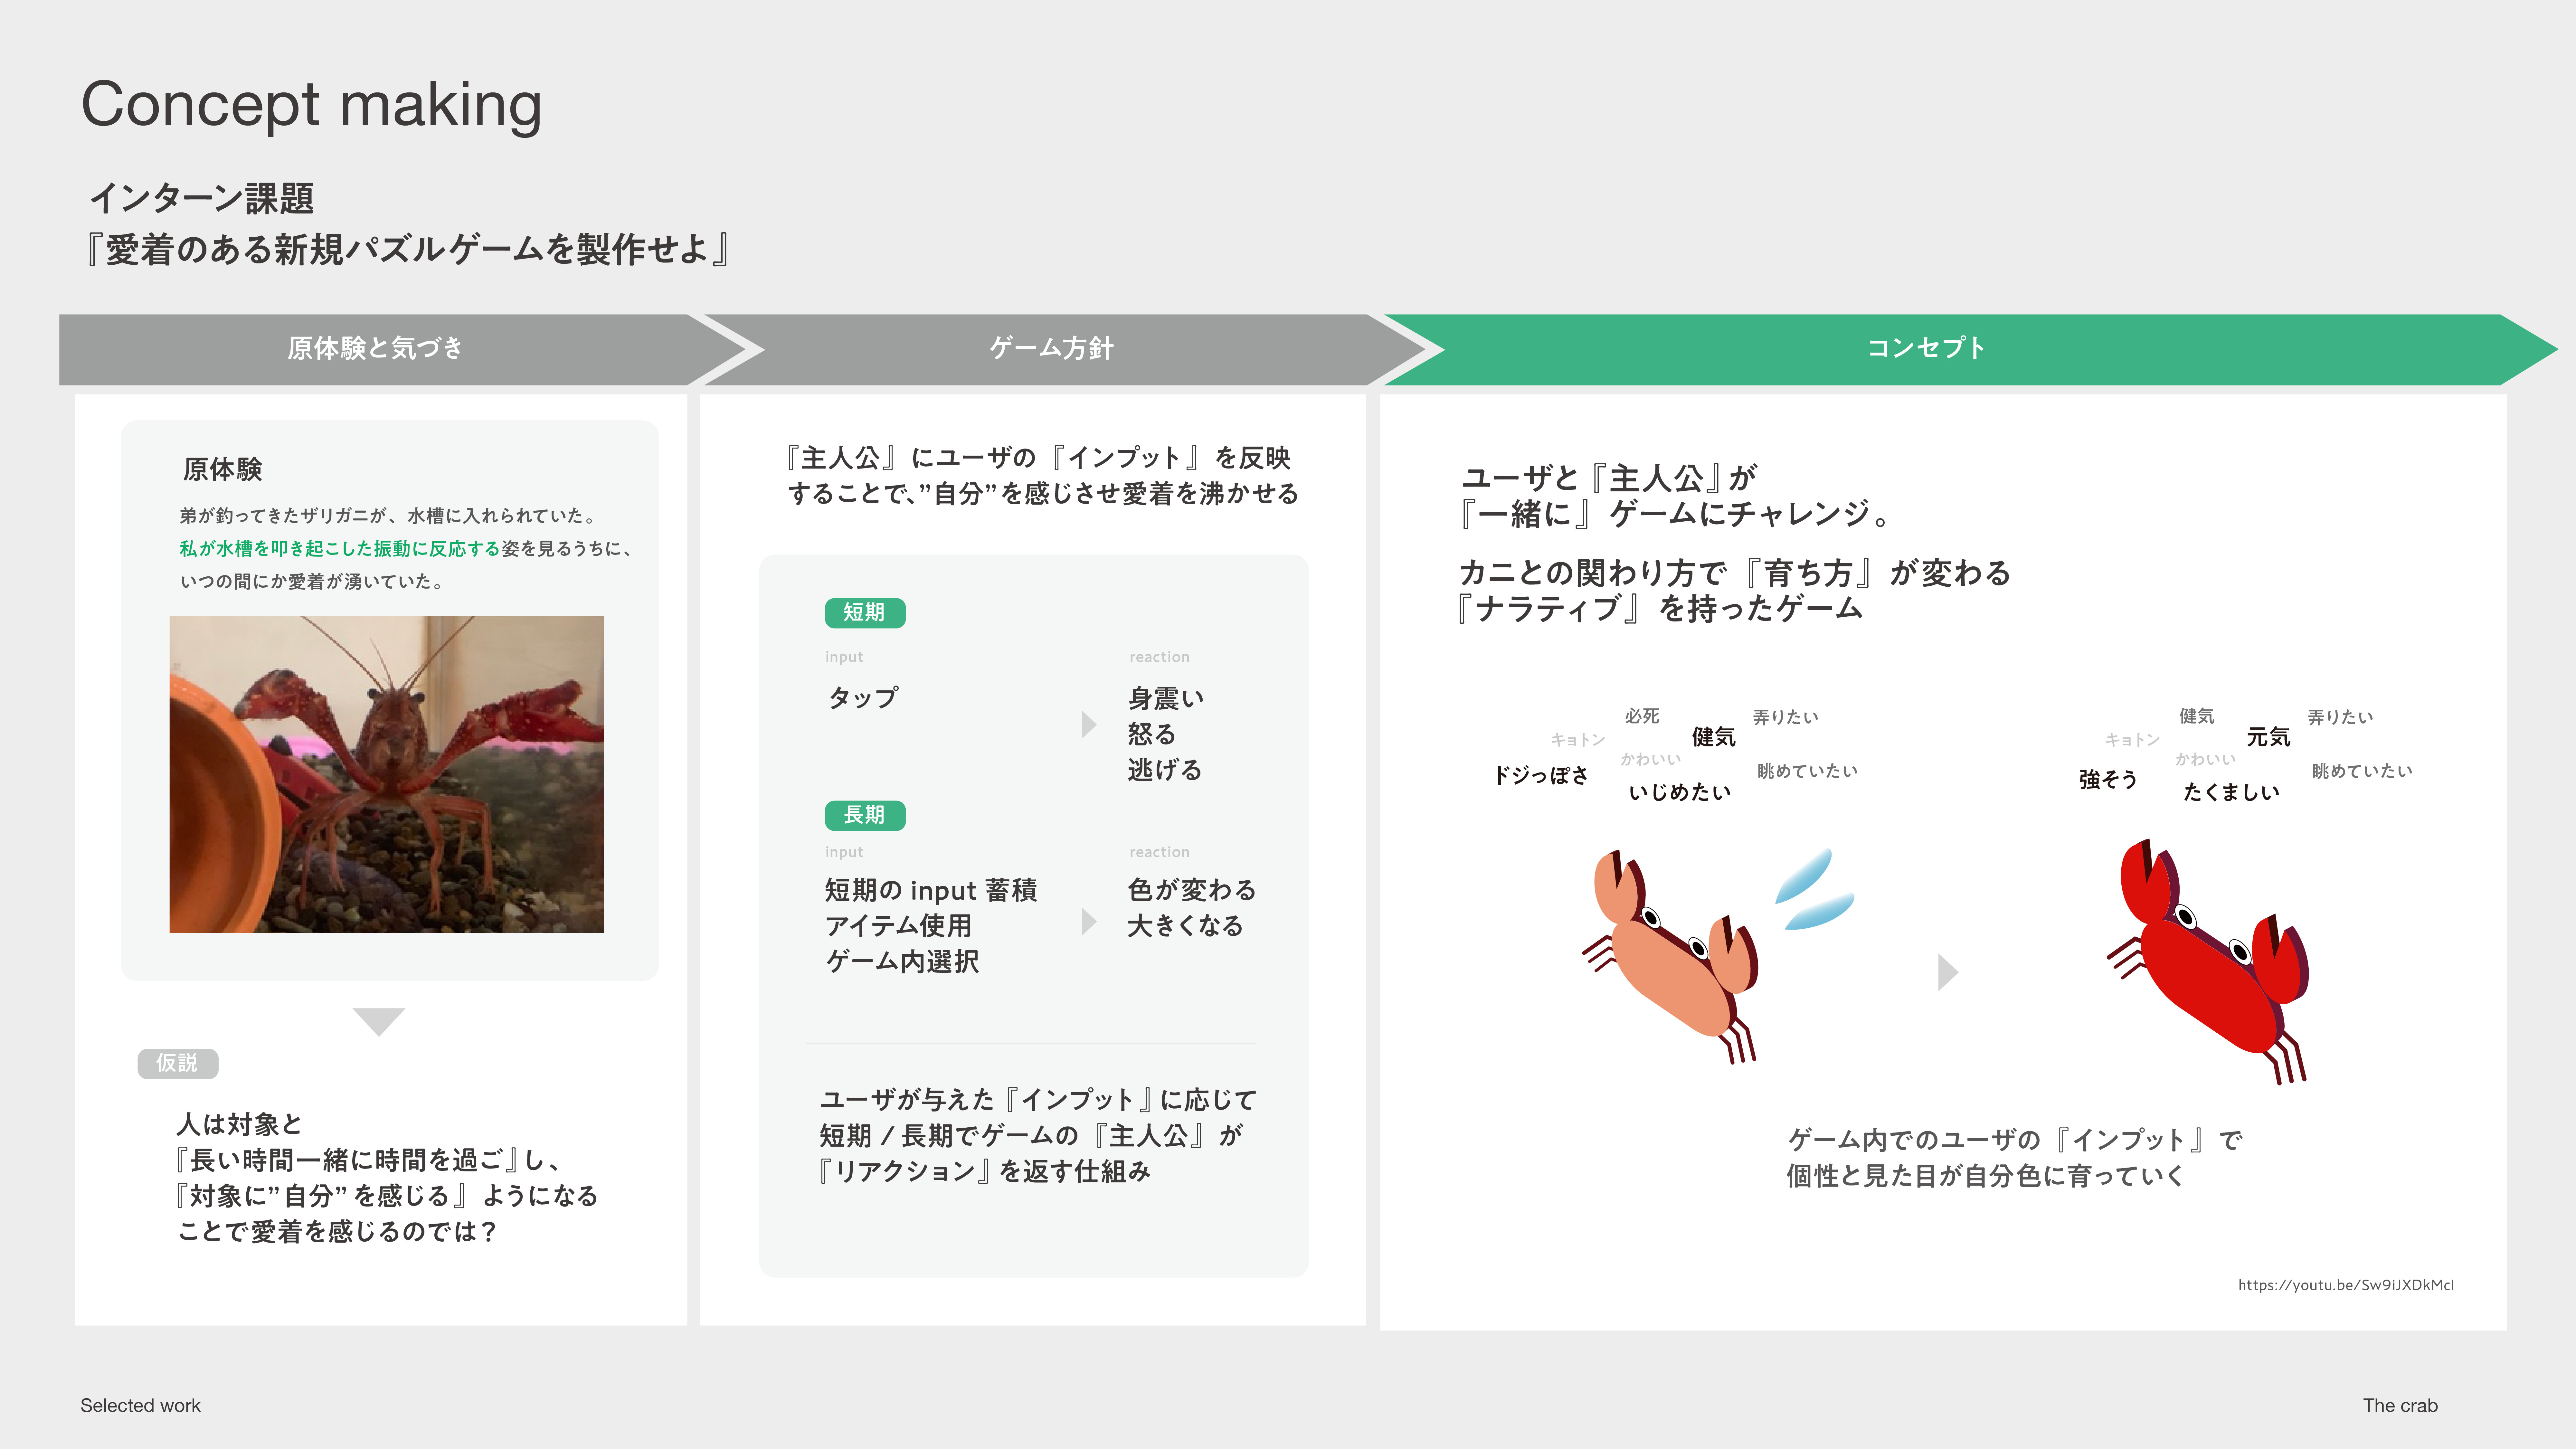Open the crayfish aquarium photo
The height and width of the screenshot is (1449, 2576).
(x=386, y=774)
